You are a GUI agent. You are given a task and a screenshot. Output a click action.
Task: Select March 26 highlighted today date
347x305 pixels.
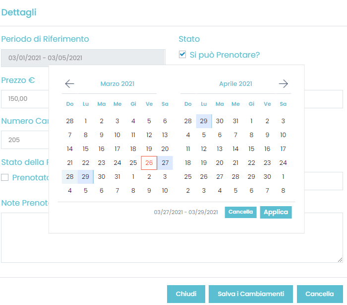pyautogui.click(x=149, y=163)
